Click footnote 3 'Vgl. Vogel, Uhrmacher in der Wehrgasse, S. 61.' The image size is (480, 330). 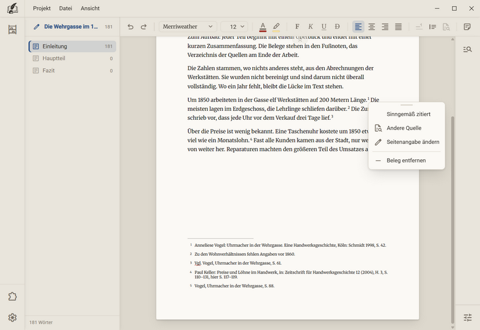tap(238, 263)
